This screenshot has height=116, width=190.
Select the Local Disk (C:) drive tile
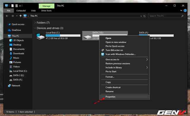point(58,36)
